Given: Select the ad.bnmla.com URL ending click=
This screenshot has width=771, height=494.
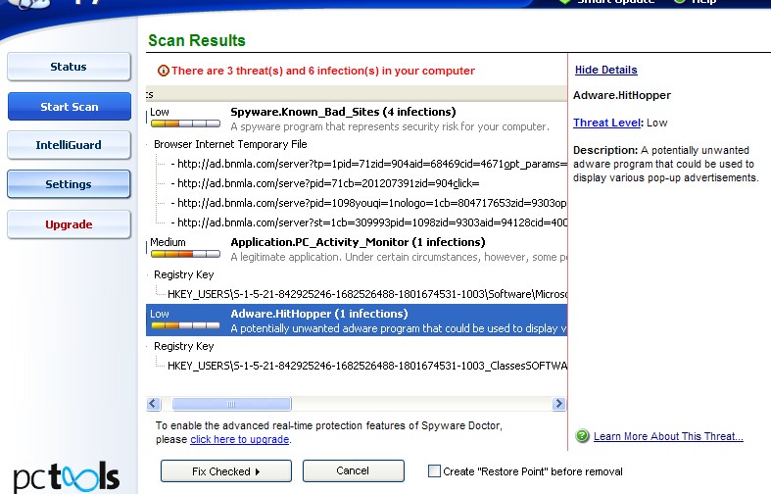Looking at the screenshot, I should pos(325,183).
